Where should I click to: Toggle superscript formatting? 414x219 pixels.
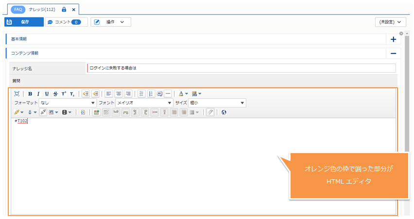[x=63, y=94]
